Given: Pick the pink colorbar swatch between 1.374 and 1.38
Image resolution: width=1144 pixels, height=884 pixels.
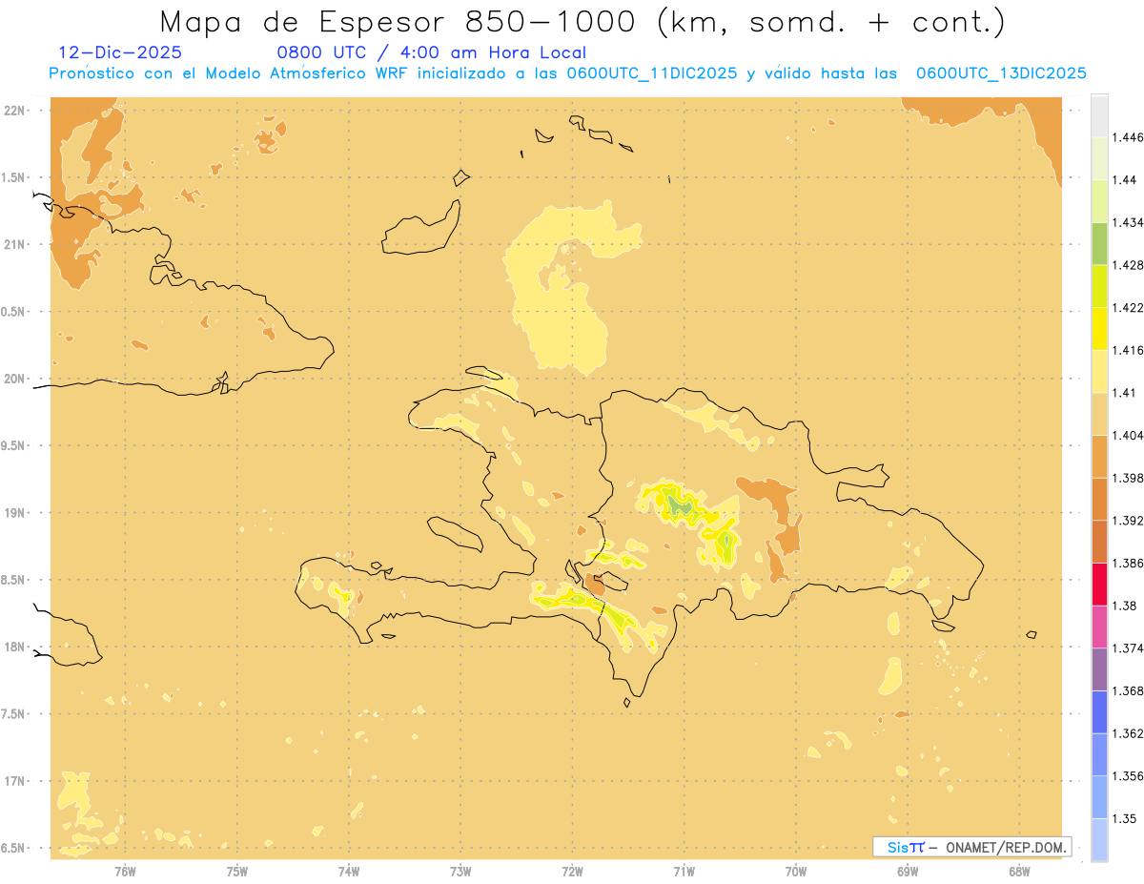Looking at the screenshot, I should [x=1099, y=627].
